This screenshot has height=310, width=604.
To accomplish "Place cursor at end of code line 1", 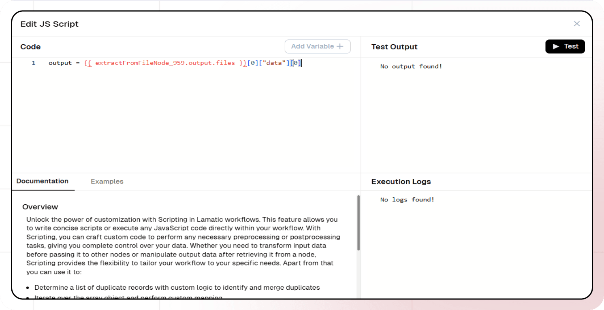I will point(302,63).
